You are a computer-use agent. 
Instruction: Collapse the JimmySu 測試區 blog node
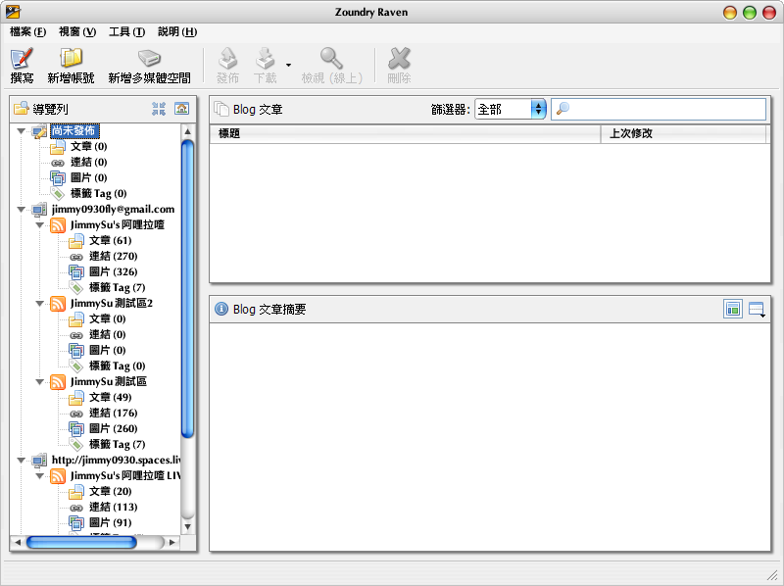click(x=40, y=382)
